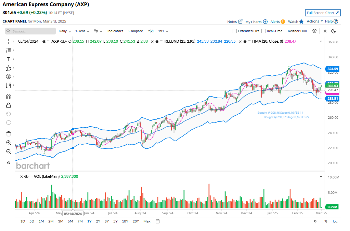Check the Real-Time checkbox

(x=263, y=31)
